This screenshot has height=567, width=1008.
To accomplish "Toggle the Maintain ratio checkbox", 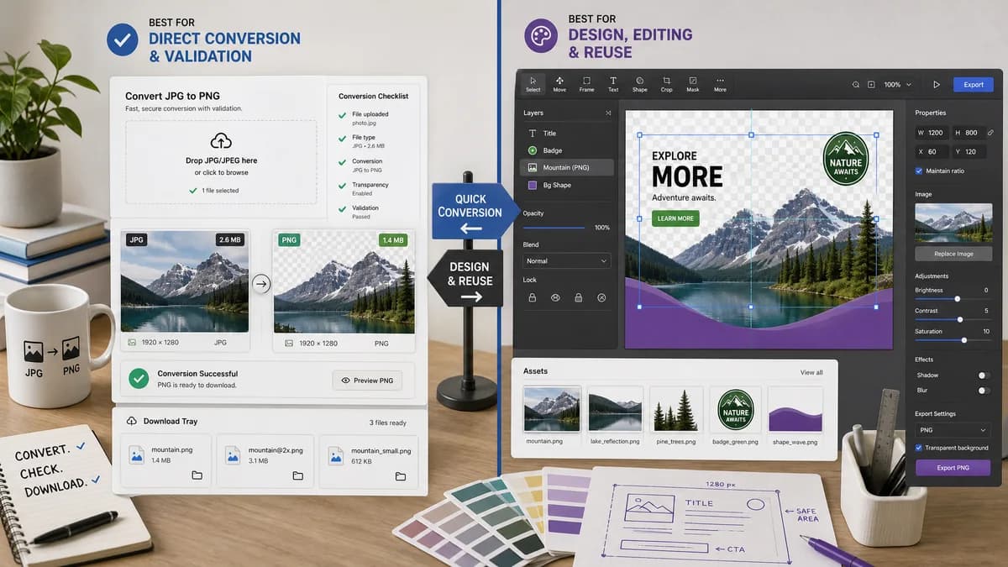I will [x=919, y=171].
